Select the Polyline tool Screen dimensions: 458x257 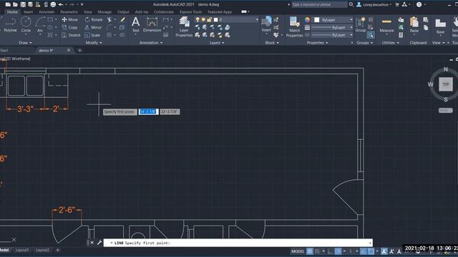click(x=10, y=24)
